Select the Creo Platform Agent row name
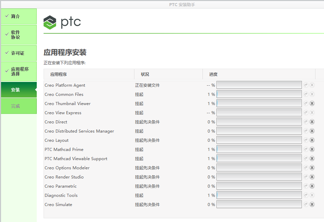Screen dimensions: 324x222 point(65,85)
